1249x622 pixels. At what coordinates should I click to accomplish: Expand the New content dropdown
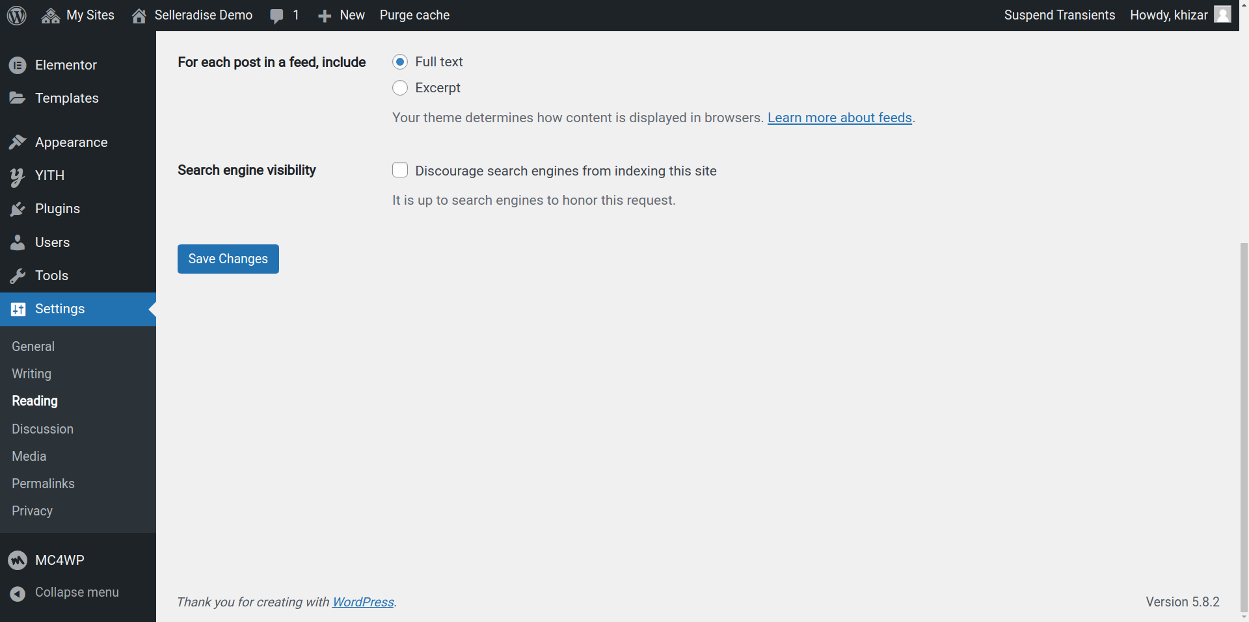click(342, 15)
